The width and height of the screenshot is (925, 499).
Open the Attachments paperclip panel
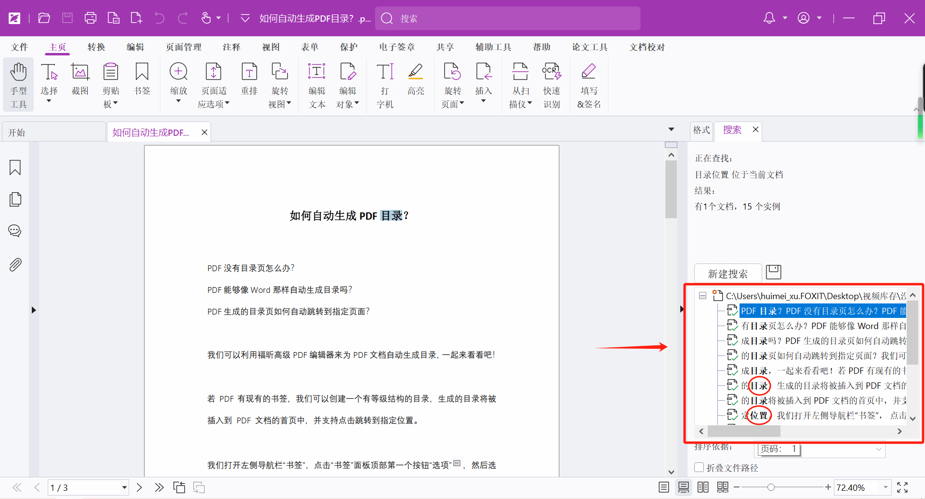(15, 264)
